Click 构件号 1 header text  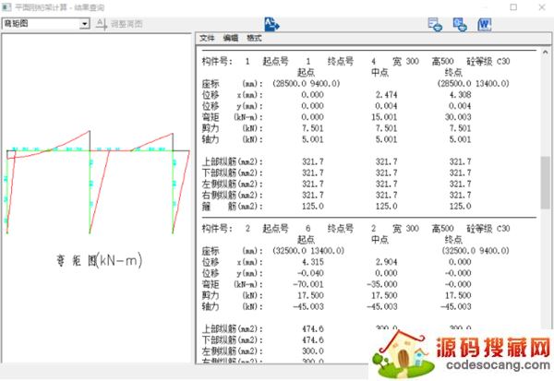(x=226, y=61)
